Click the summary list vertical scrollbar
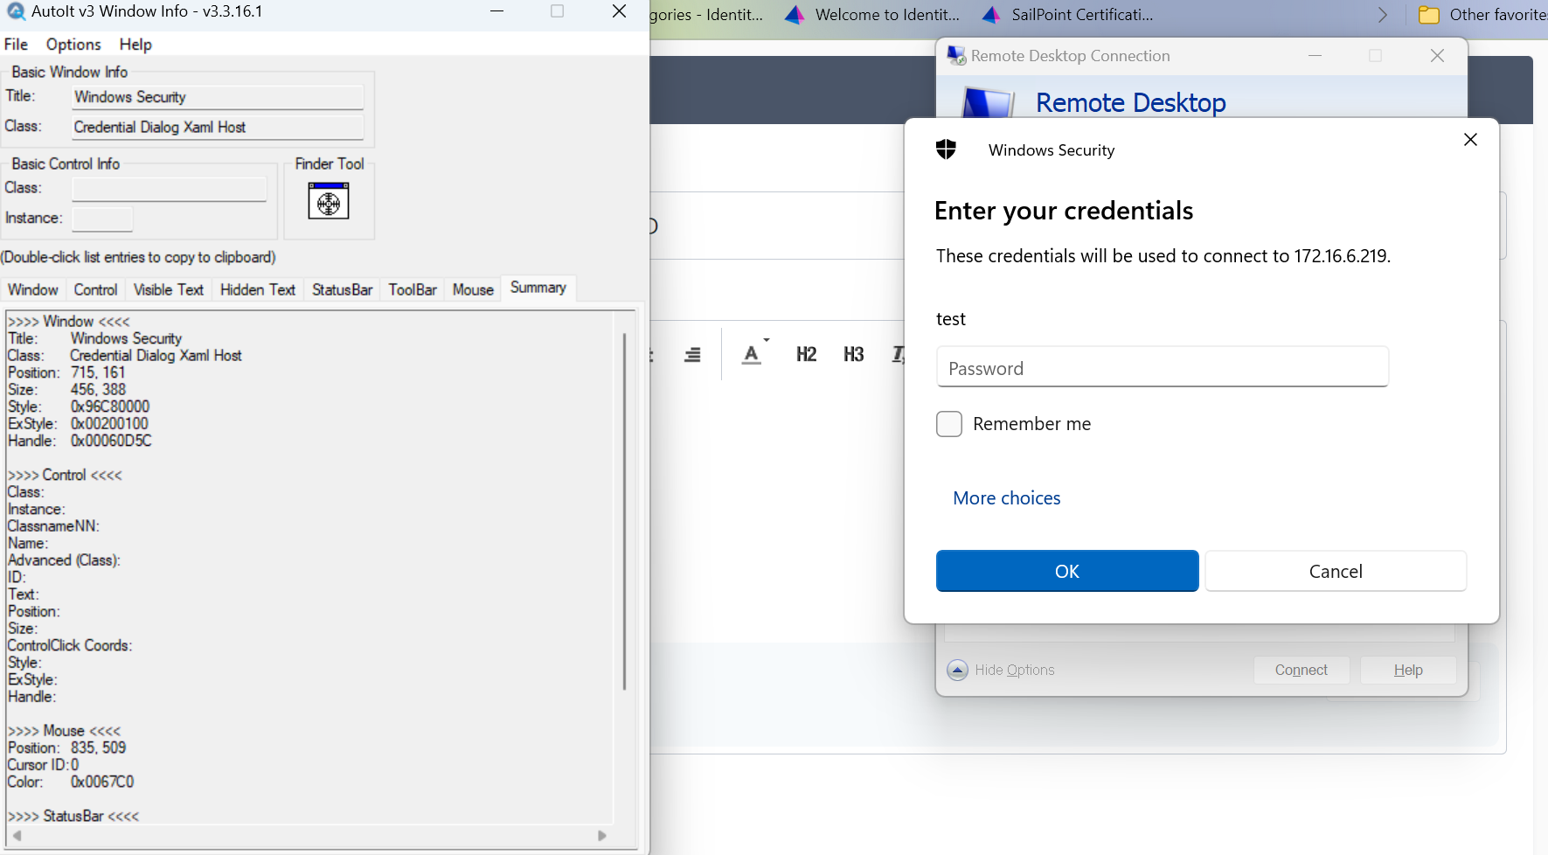The width and height of the screenshot is (1548, 855). [624, 511]
